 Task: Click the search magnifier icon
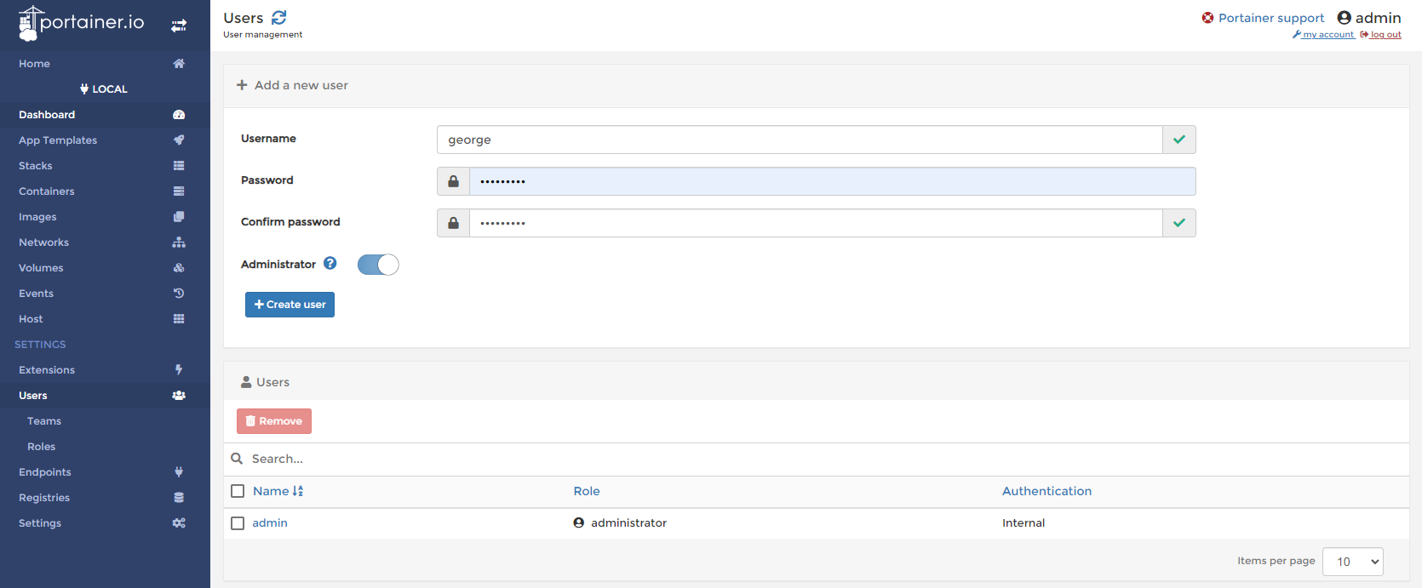tap(237, 459)
